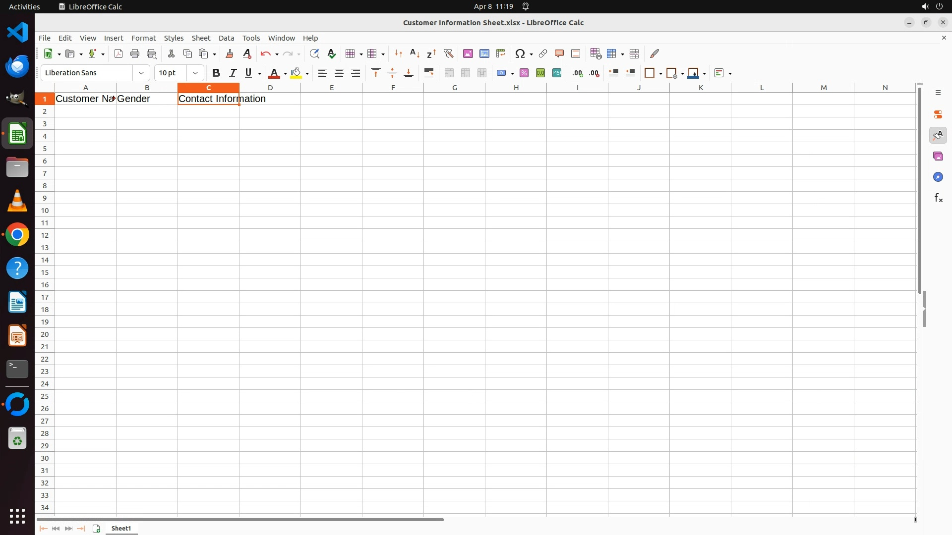
Task: Open the Borders dropdown arrow
Action: pos(660,74)
